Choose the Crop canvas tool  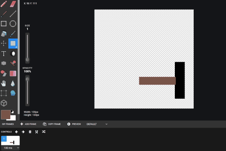tap(4, 93)
